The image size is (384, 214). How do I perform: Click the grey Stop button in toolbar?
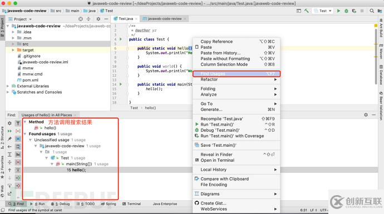point(362,11)
